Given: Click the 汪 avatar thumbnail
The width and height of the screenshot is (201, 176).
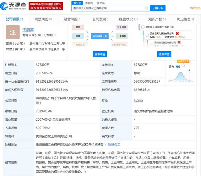Looking at the screenshot, I should 13,32.
